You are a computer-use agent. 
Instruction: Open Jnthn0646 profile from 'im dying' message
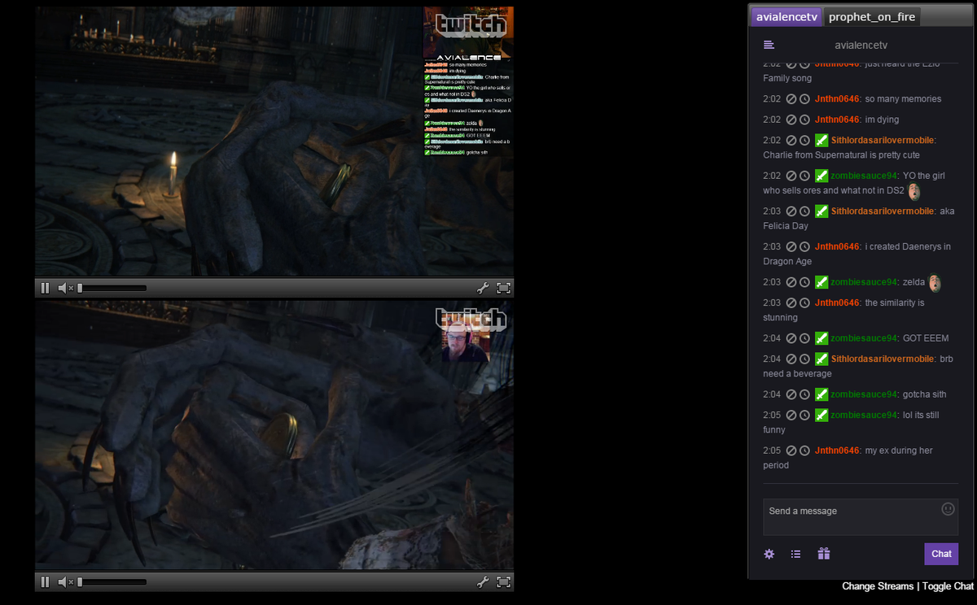[837, 120]
